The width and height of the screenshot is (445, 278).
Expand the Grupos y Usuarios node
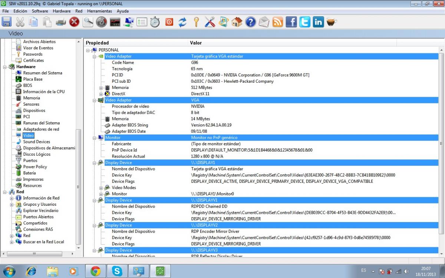coord(11,204)
